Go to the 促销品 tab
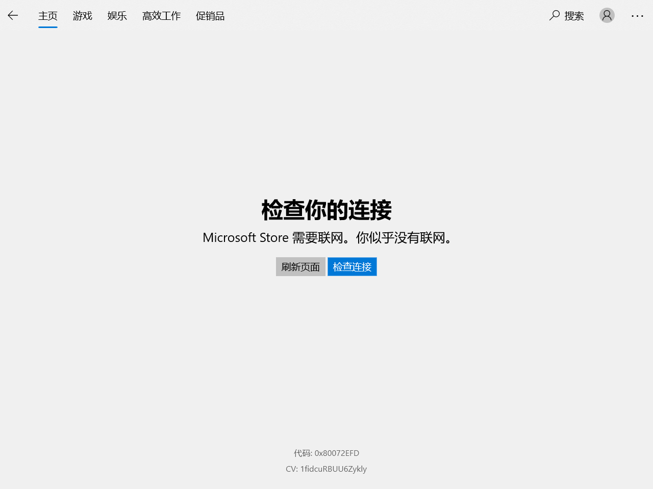Image resolution: width=653 pixels, height=489 pixels. tap(210, 16)
